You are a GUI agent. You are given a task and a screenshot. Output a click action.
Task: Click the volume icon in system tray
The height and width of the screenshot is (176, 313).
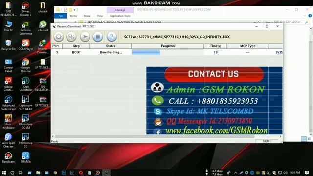(x=285, y=173)
